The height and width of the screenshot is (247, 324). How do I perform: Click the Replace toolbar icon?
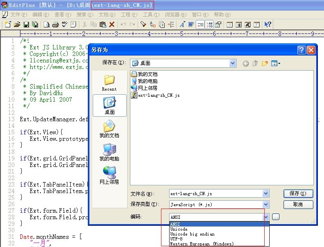(152, 24)
